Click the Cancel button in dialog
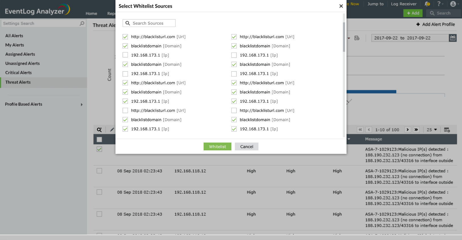 coord(246,146)
